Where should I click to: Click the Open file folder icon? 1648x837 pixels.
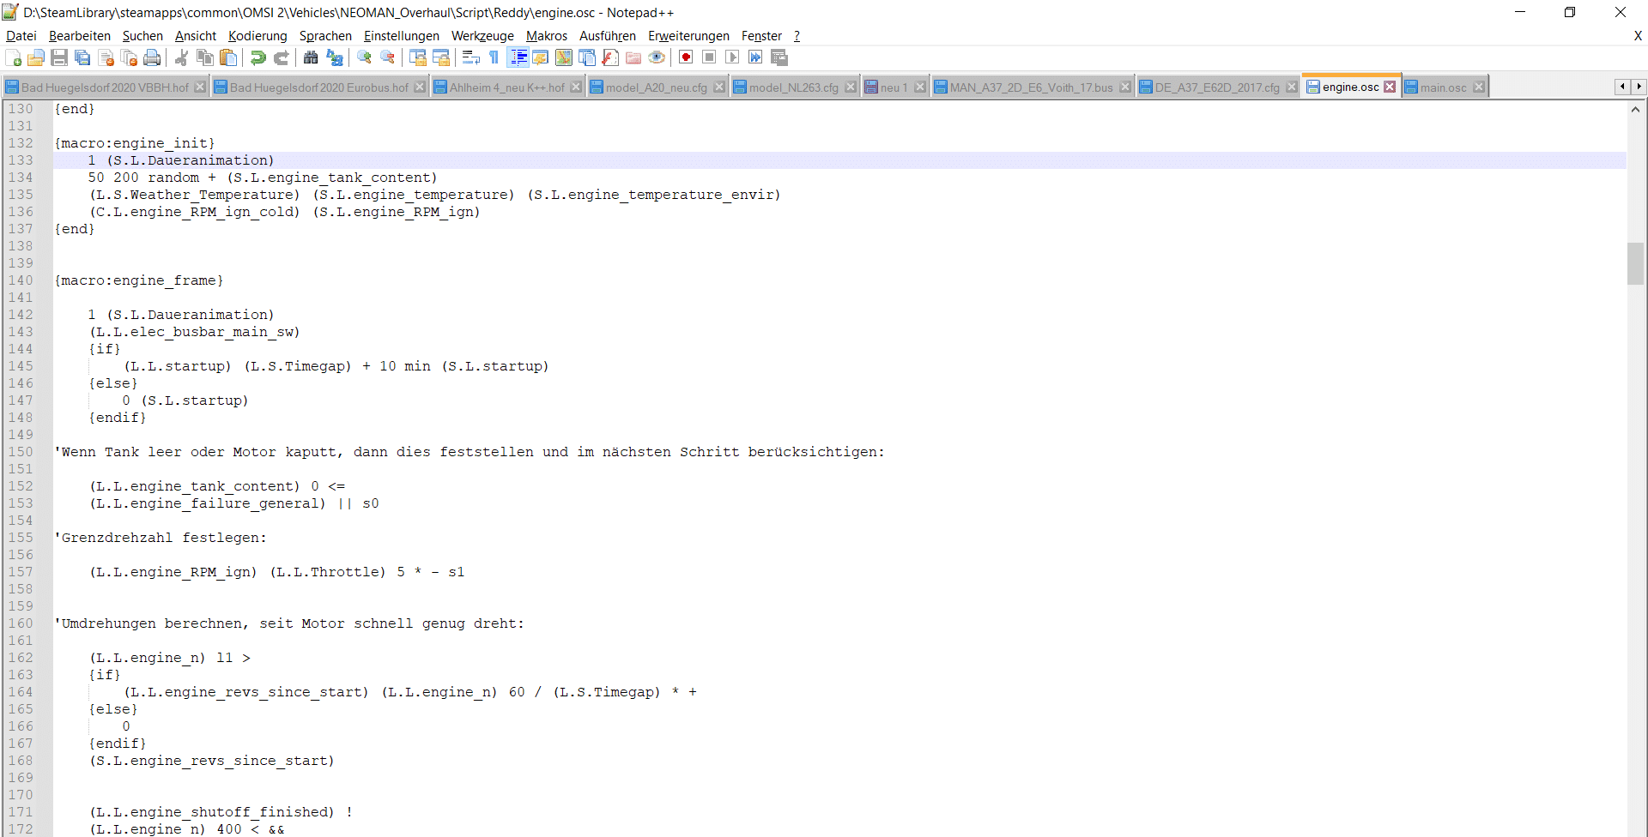coord(36,57)
